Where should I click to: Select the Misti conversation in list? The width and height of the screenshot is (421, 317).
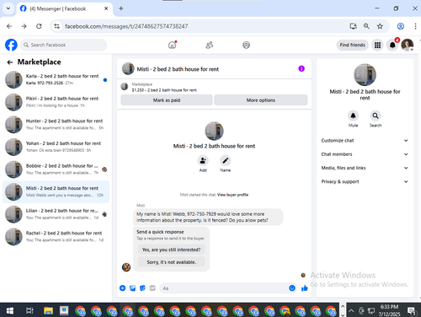[56, 192]
